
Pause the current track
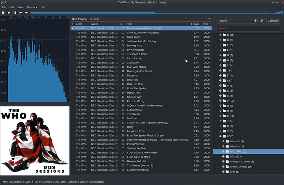(x=15, y=13)
